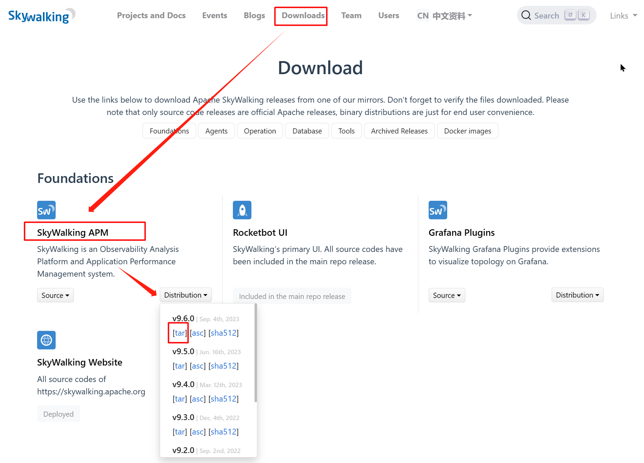Image resolution: width=644 pixels, height=463 pixels.
Task: Open v9.3.0 asc signature link
Action: tap(198, 432)
